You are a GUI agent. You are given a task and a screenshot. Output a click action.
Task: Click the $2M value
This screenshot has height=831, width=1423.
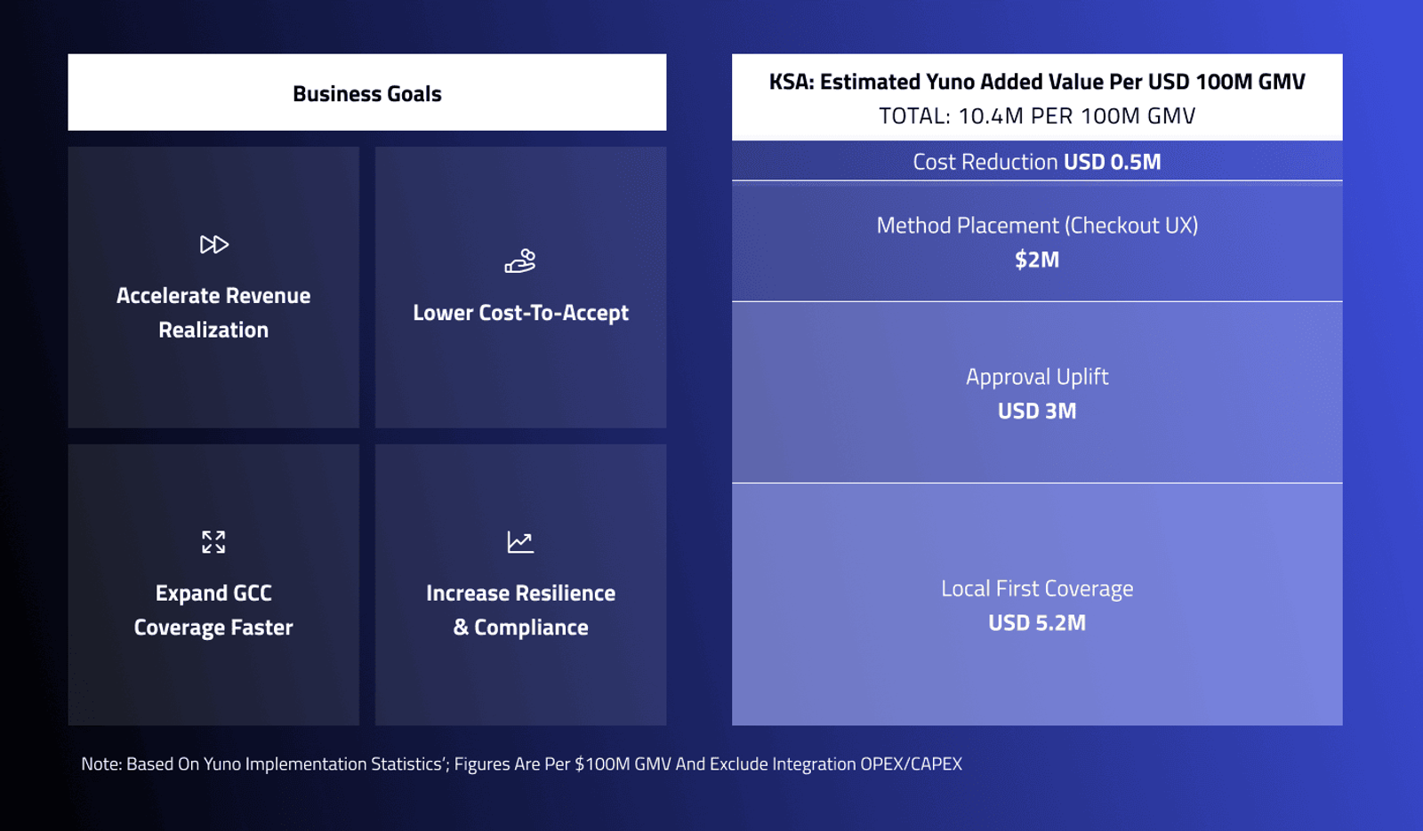pyautogui.click(x=1037, y=260)
